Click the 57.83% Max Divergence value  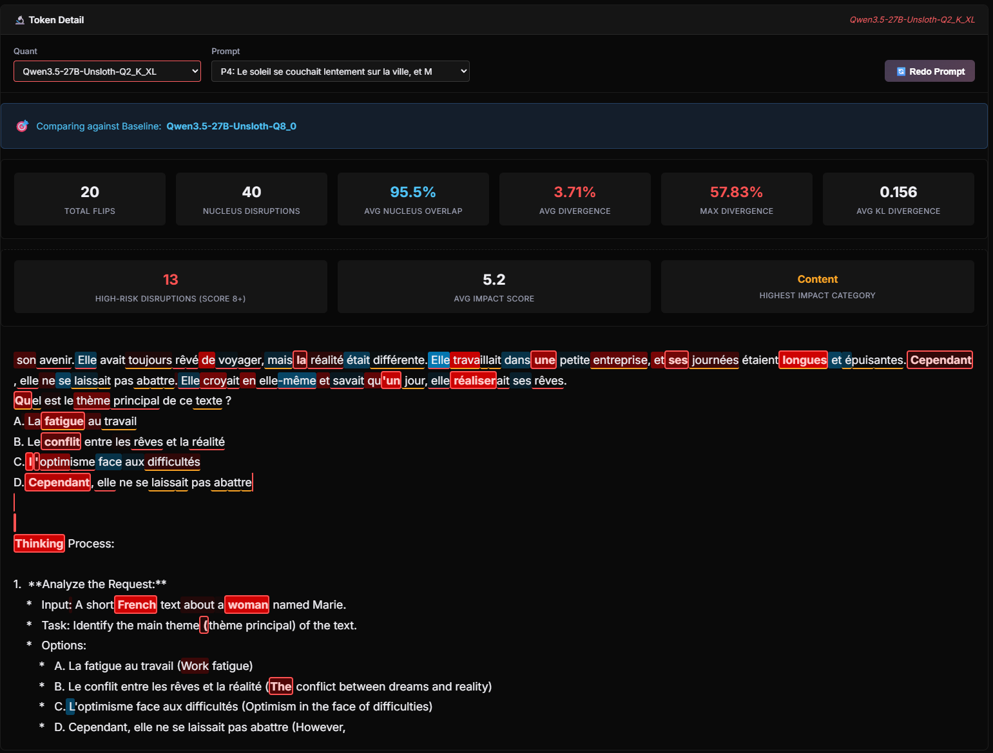pos(737,192)
